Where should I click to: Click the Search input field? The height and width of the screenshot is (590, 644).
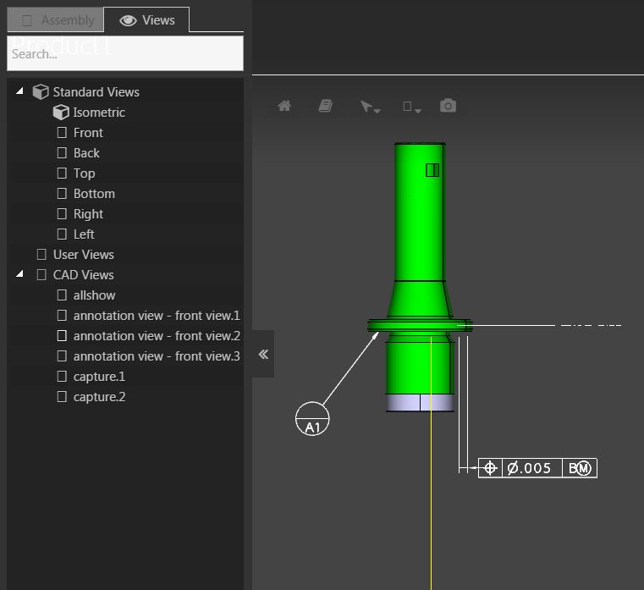click(125, 54)
